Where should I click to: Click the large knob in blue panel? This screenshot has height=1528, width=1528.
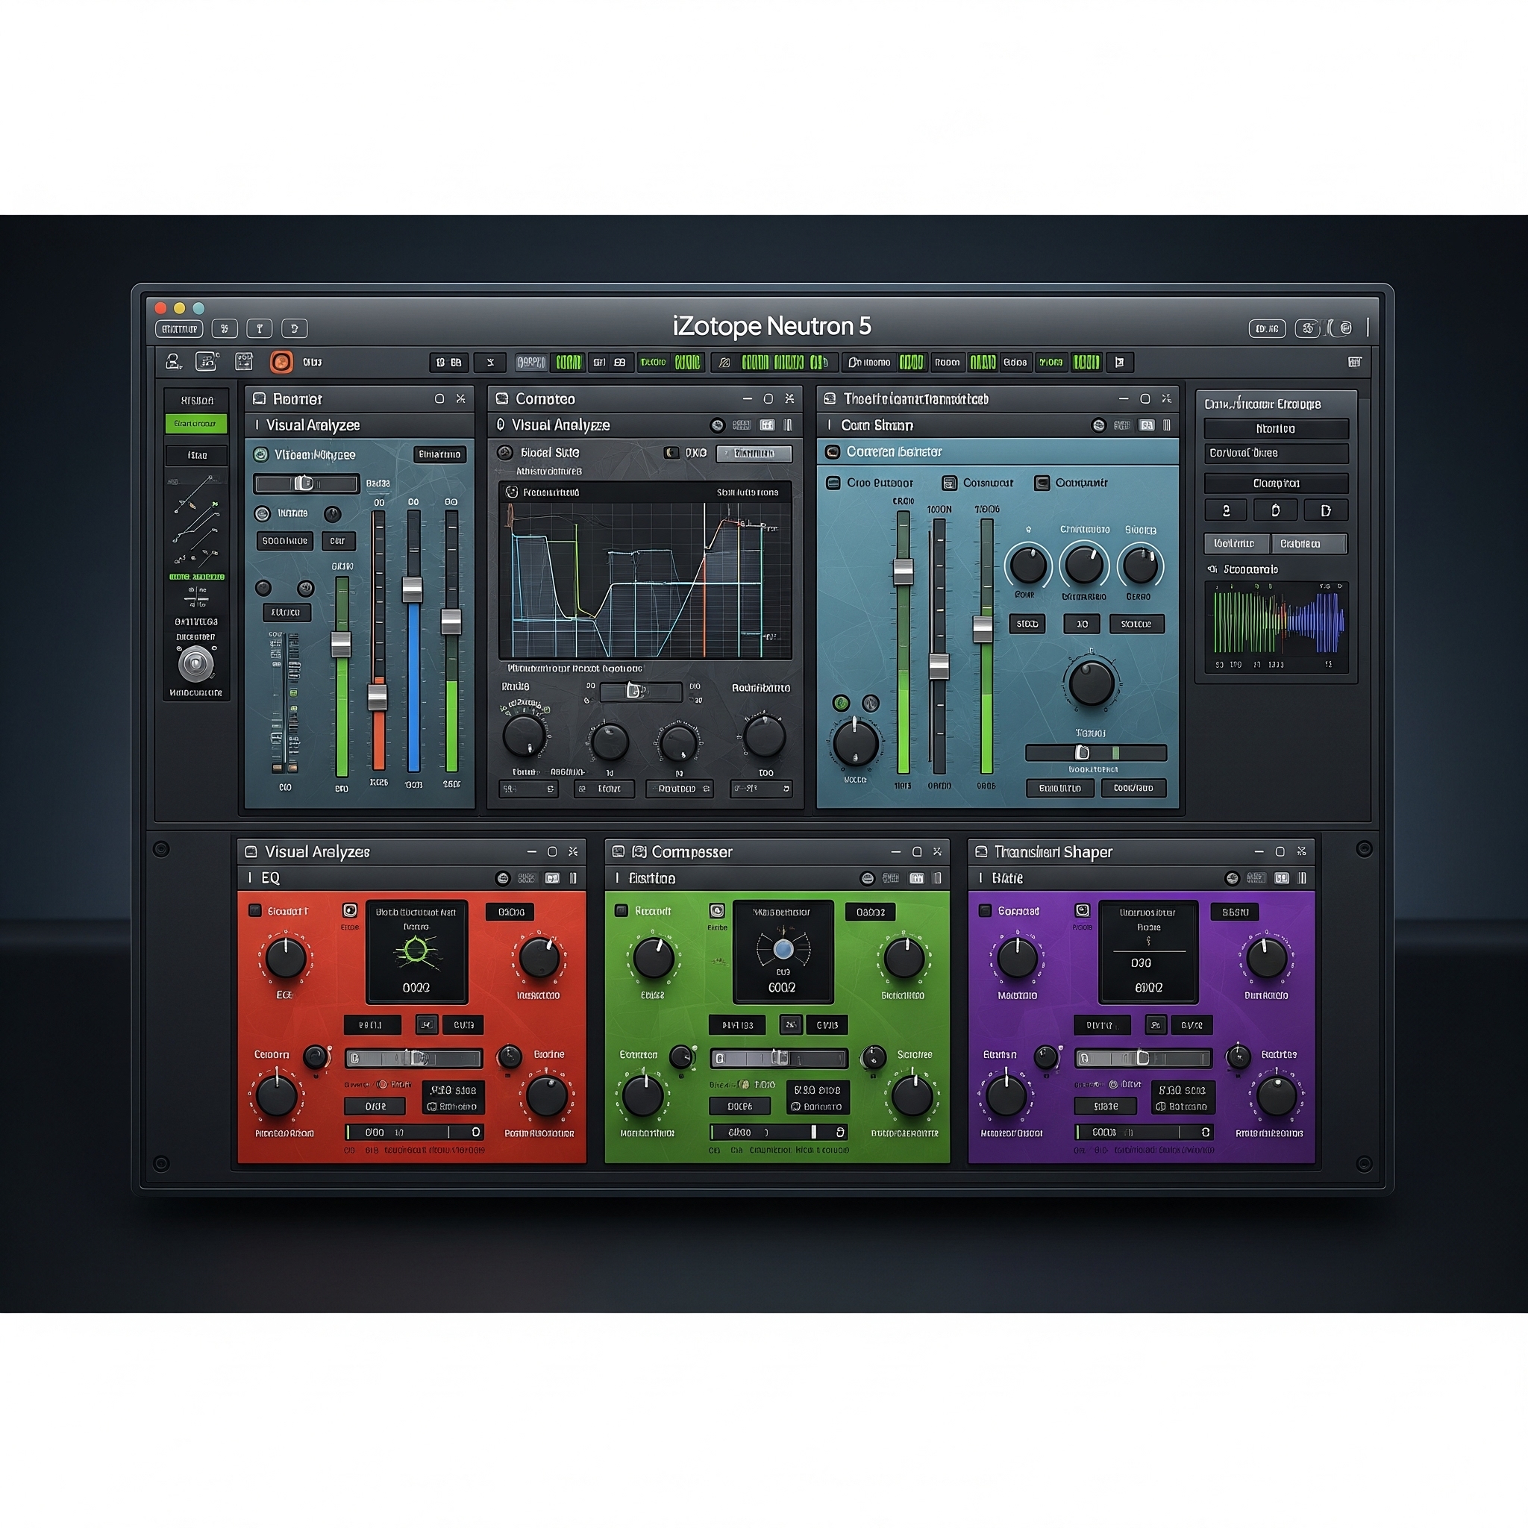1092,683
